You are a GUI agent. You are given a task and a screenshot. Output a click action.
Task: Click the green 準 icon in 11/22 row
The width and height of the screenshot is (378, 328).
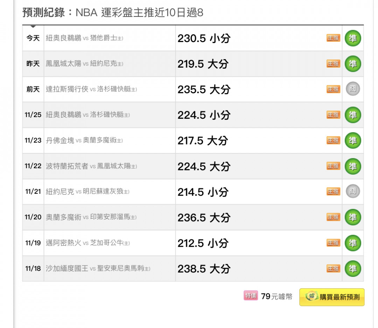(353, 166)
